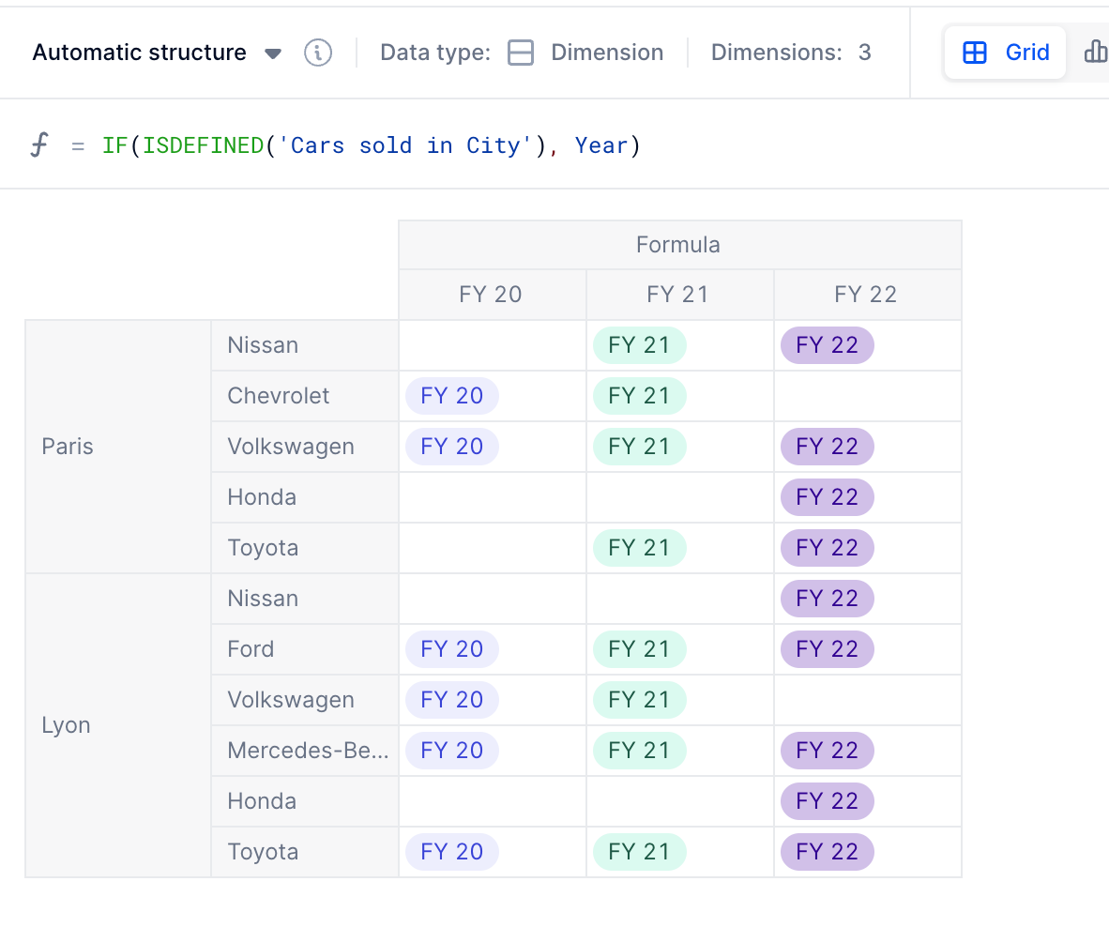Select the FY 22 chip in Ford row

pyautogui.click(x=827, y=649)
